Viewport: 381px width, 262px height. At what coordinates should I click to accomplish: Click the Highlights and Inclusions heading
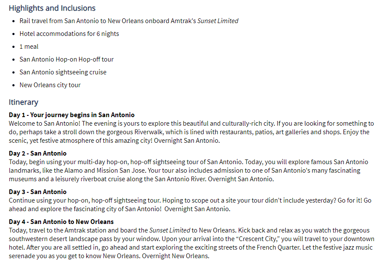pyautogui.click(x=52, y=8)
